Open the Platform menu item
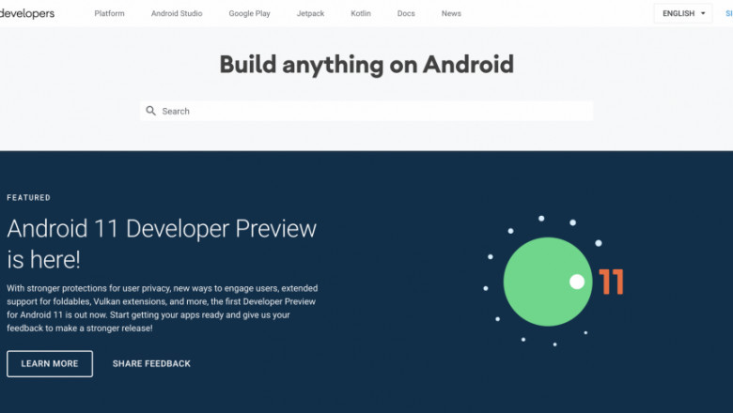733x413 pixels. pos(109,13)
